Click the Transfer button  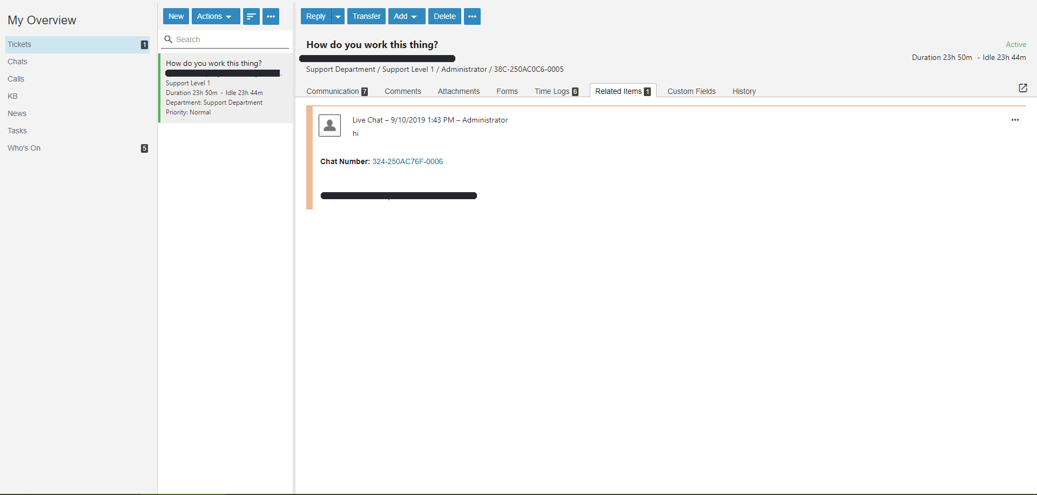coord(366,16)
